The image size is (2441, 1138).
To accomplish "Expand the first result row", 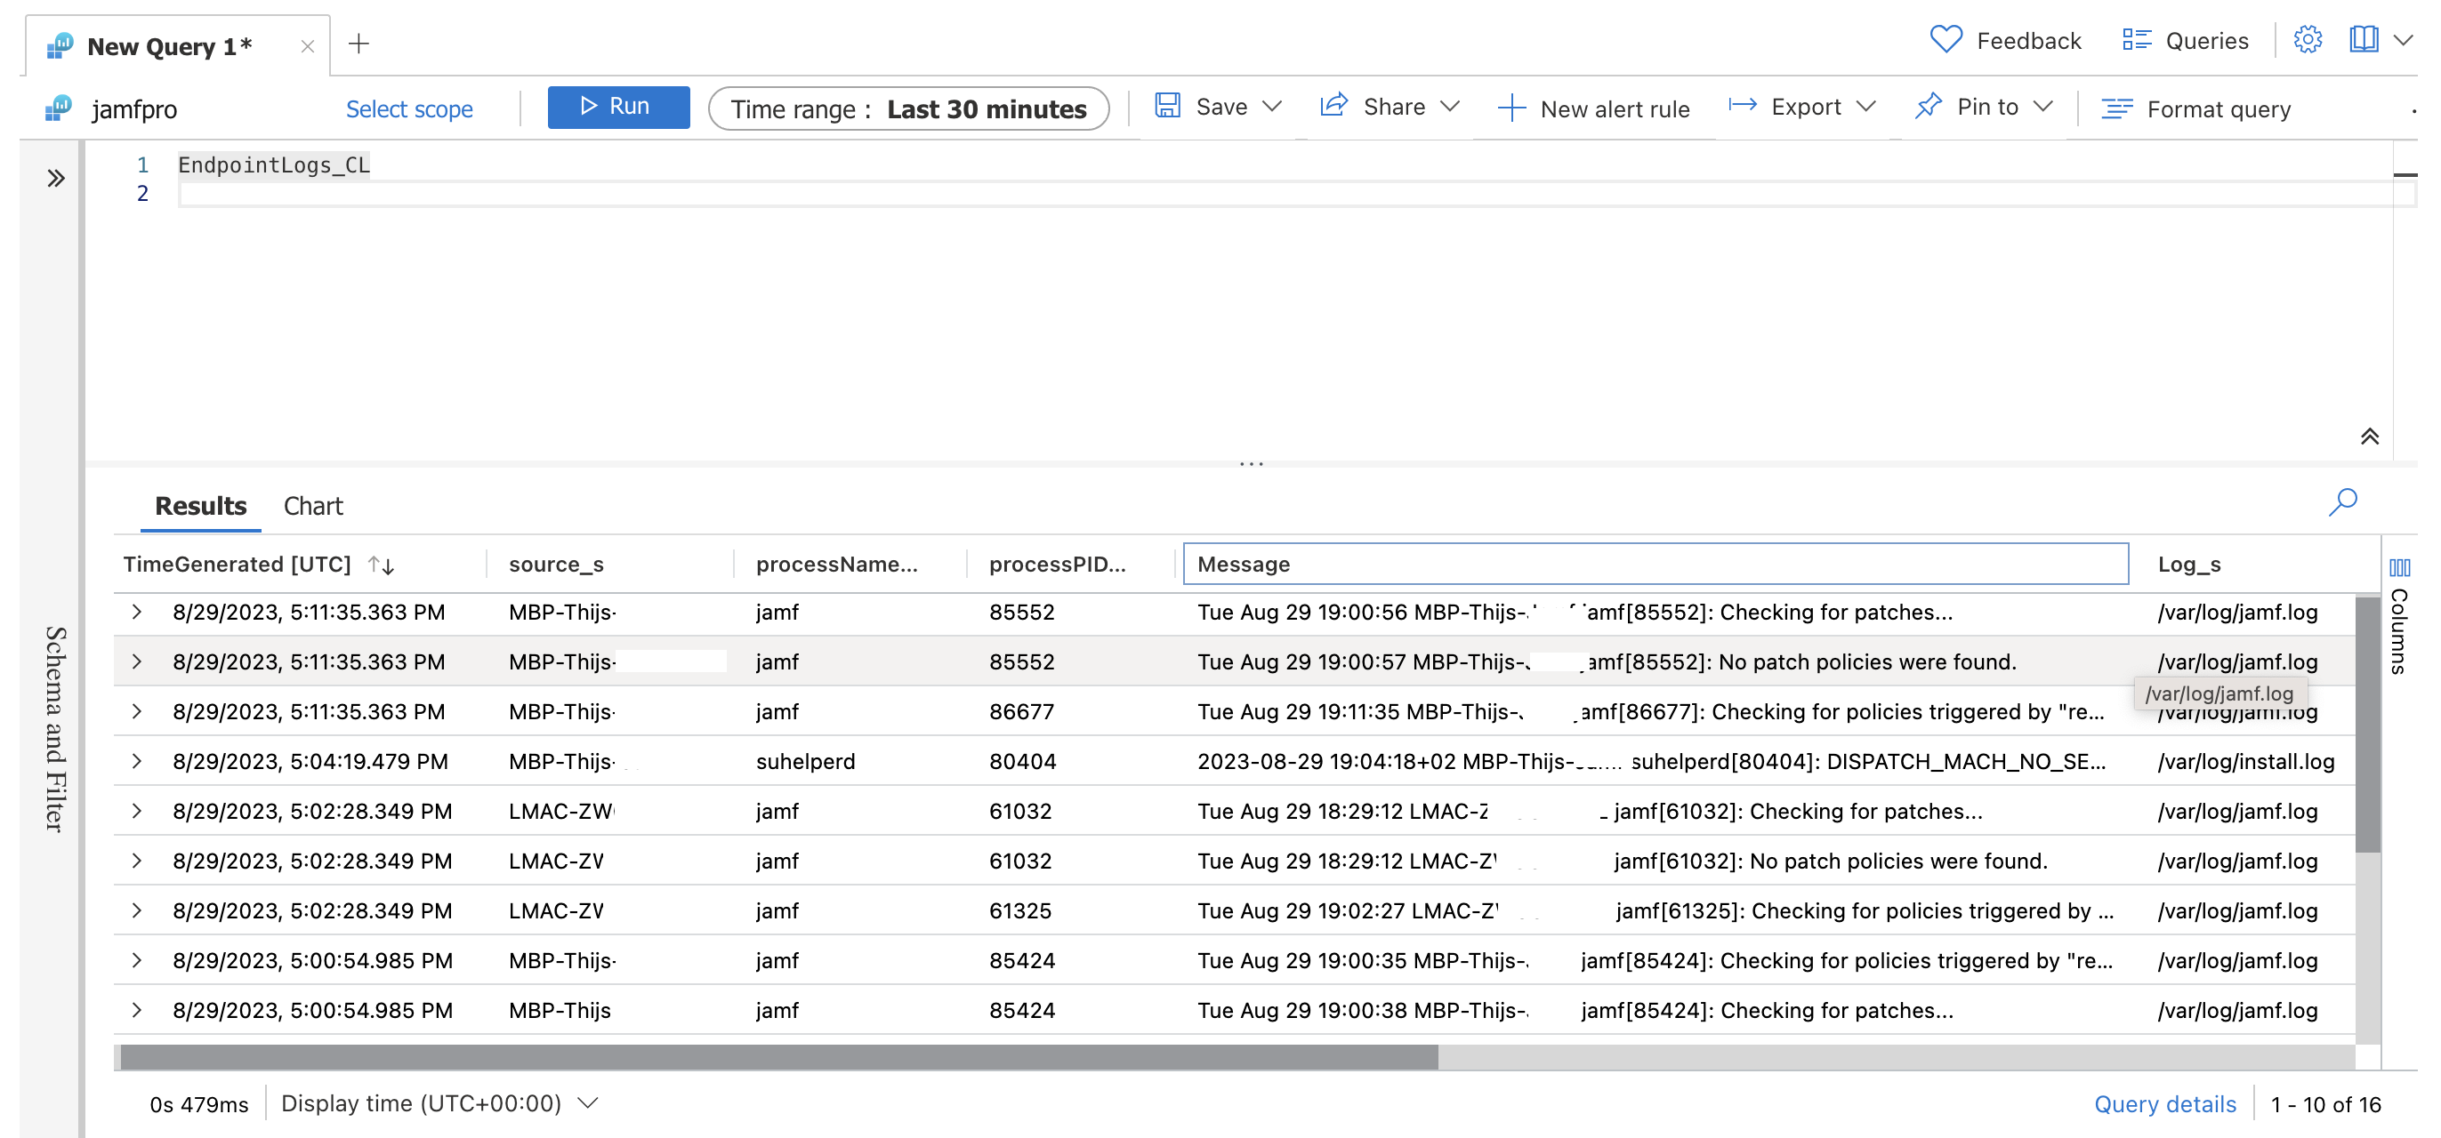I will pos(137,613).
